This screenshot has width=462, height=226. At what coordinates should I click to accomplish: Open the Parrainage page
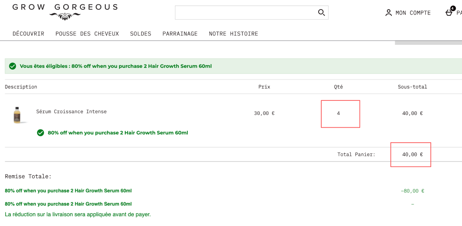tap(180, 34)
